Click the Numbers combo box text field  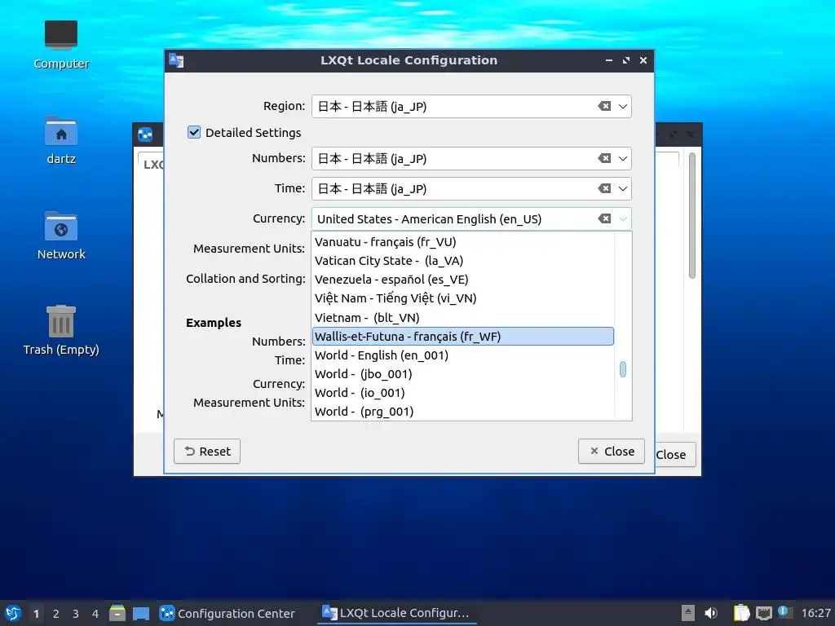point(453,158)
